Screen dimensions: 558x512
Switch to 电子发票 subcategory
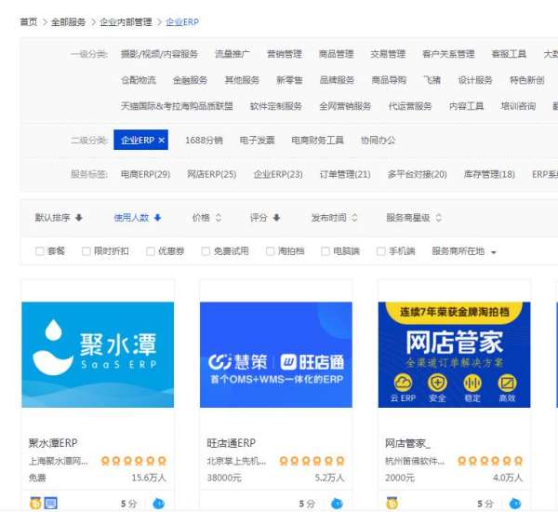point(257,140)
